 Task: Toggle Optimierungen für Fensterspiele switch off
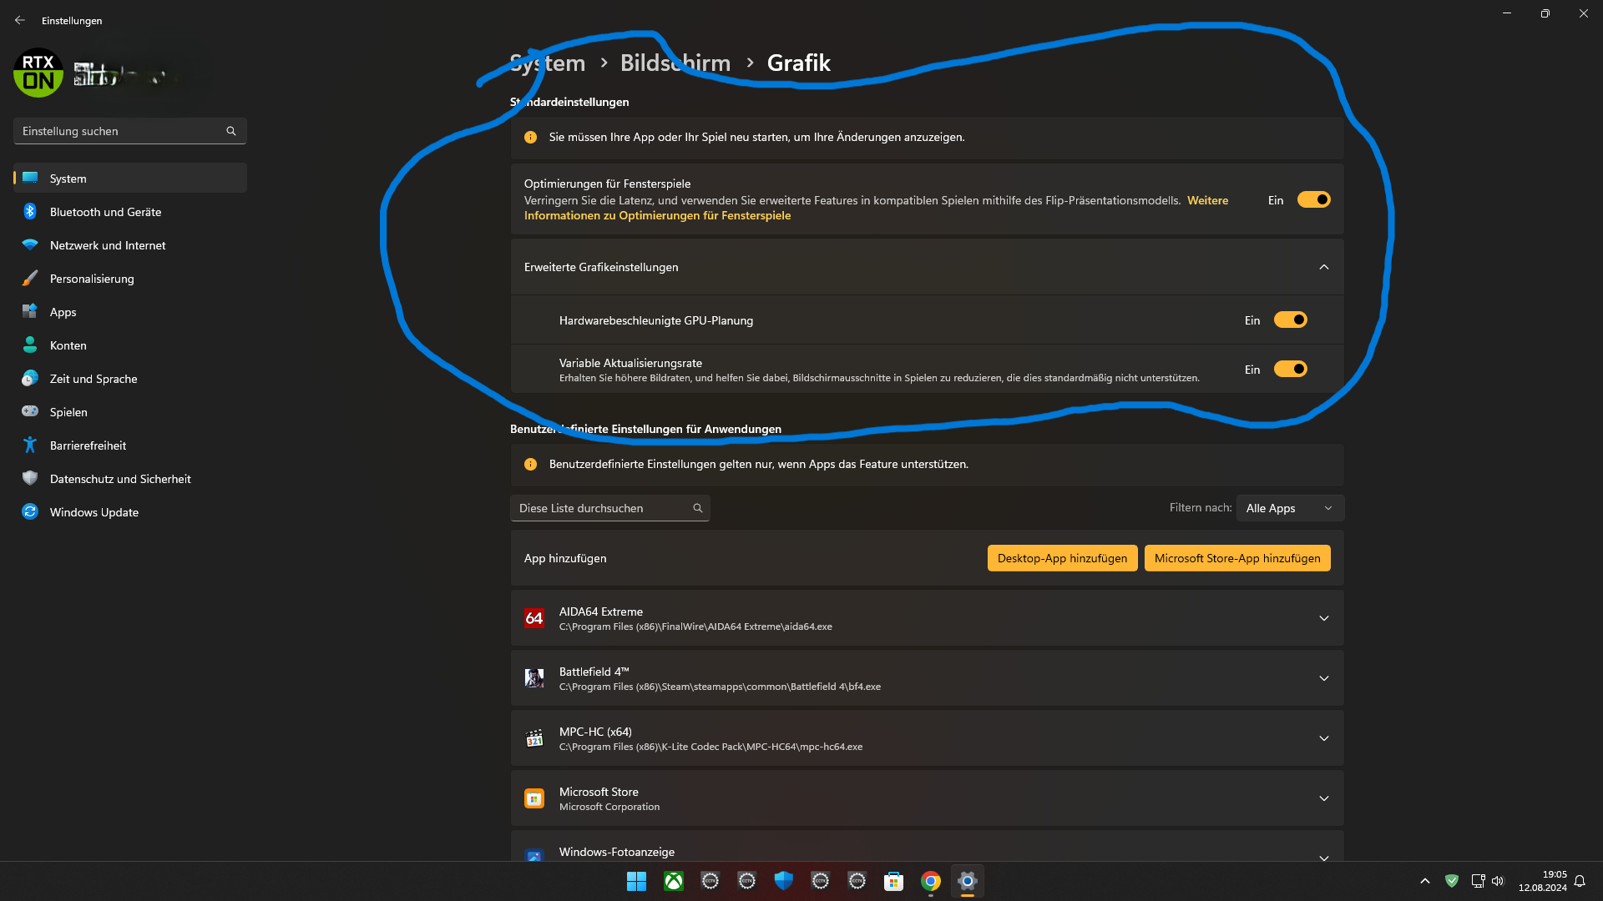click(x=1313, y=199)
